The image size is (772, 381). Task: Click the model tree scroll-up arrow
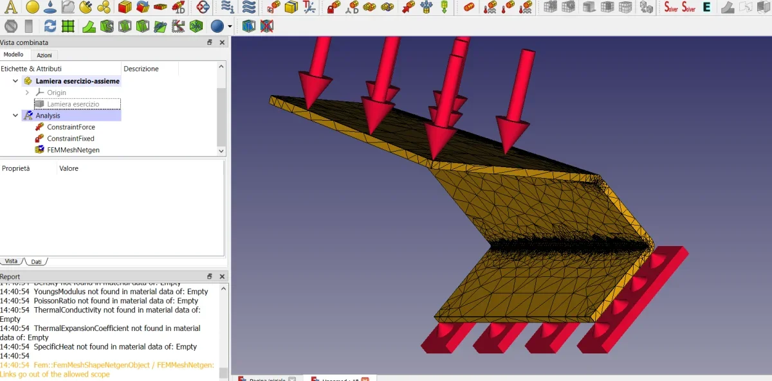coord(222,66)
